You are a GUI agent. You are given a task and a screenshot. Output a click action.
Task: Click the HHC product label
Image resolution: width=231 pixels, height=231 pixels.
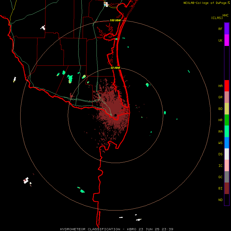click(x=225, y=15)
